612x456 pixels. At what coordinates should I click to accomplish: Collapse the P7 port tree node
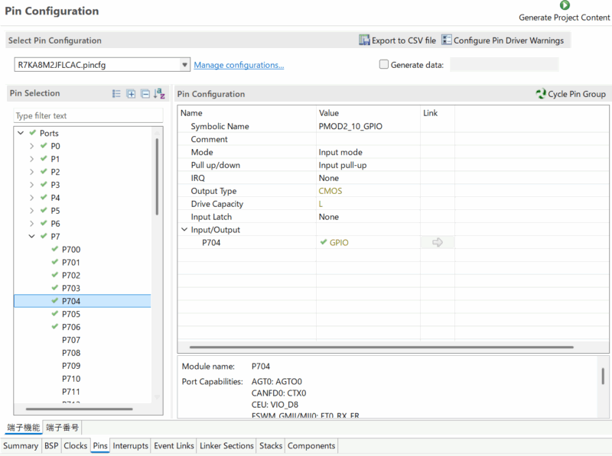click(x=31, y=237)
